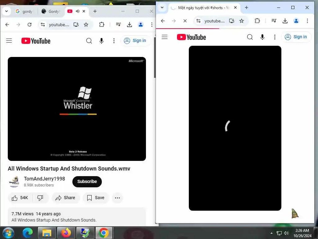The width and height of the screenshot is (318, 239).
Task: Open the tab search dropdown in left Chrome window
Action: pyautogui.click(x=7, y=11)
